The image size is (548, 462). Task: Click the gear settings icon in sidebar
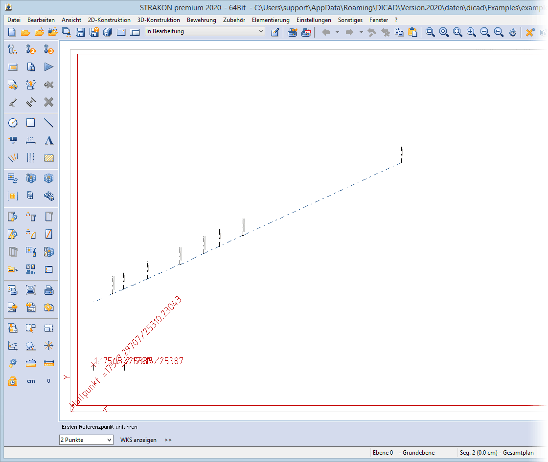coord(13,363)
